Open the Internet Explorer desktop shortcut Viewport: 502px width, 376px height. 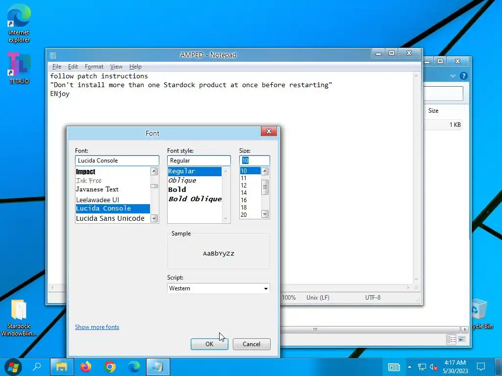click(x=19, y=23)
